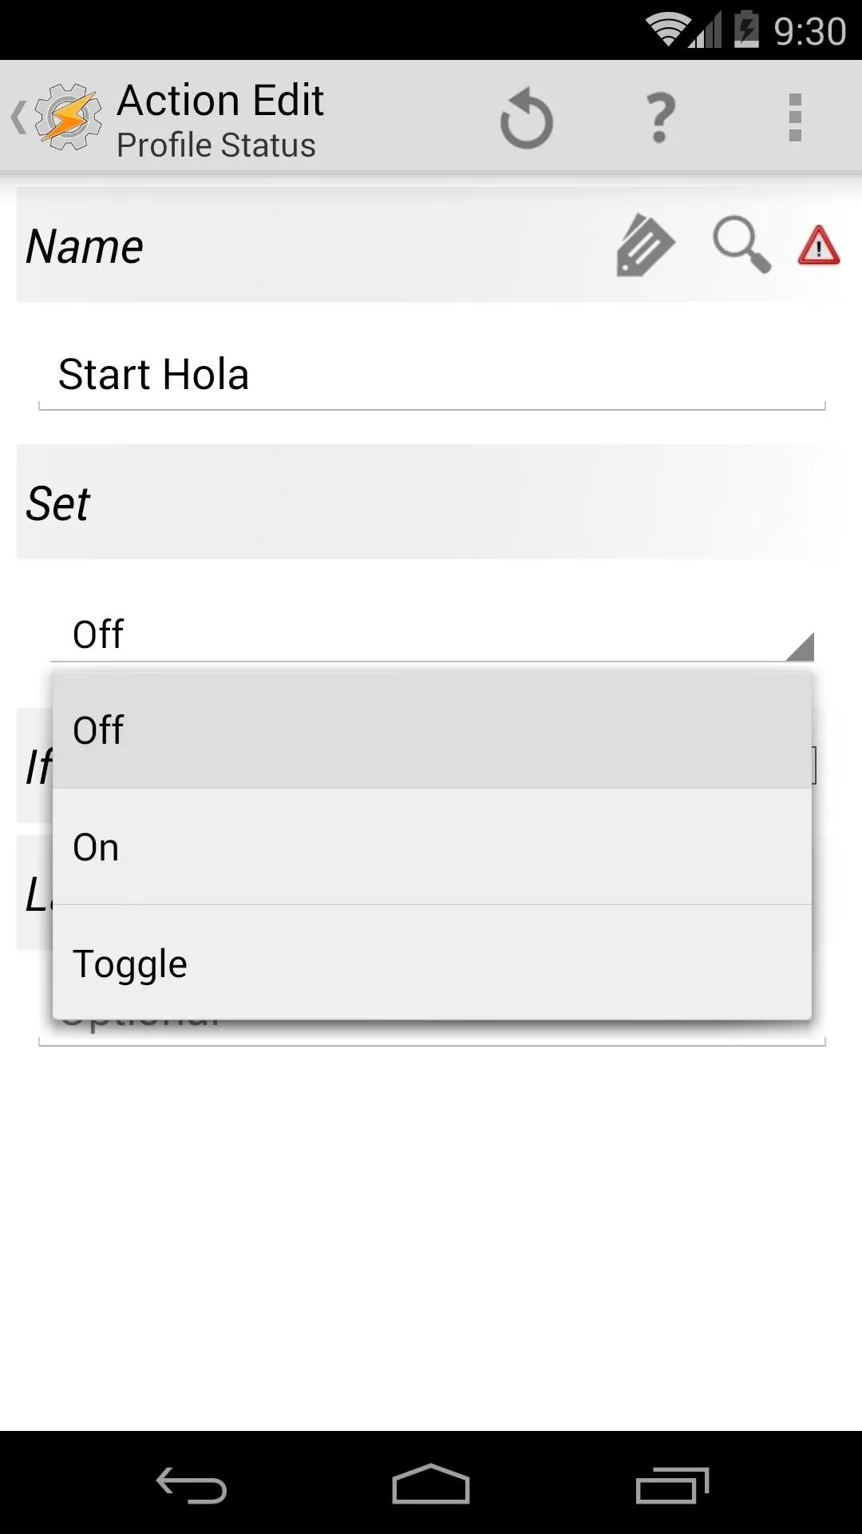862x1534 pixels.
Task: Select On in the dropdown list
Action: click(x=432, y=847)
